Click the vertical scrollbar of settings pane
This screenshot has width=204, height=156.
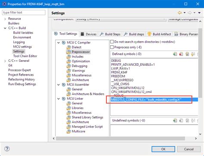(200, 63)
